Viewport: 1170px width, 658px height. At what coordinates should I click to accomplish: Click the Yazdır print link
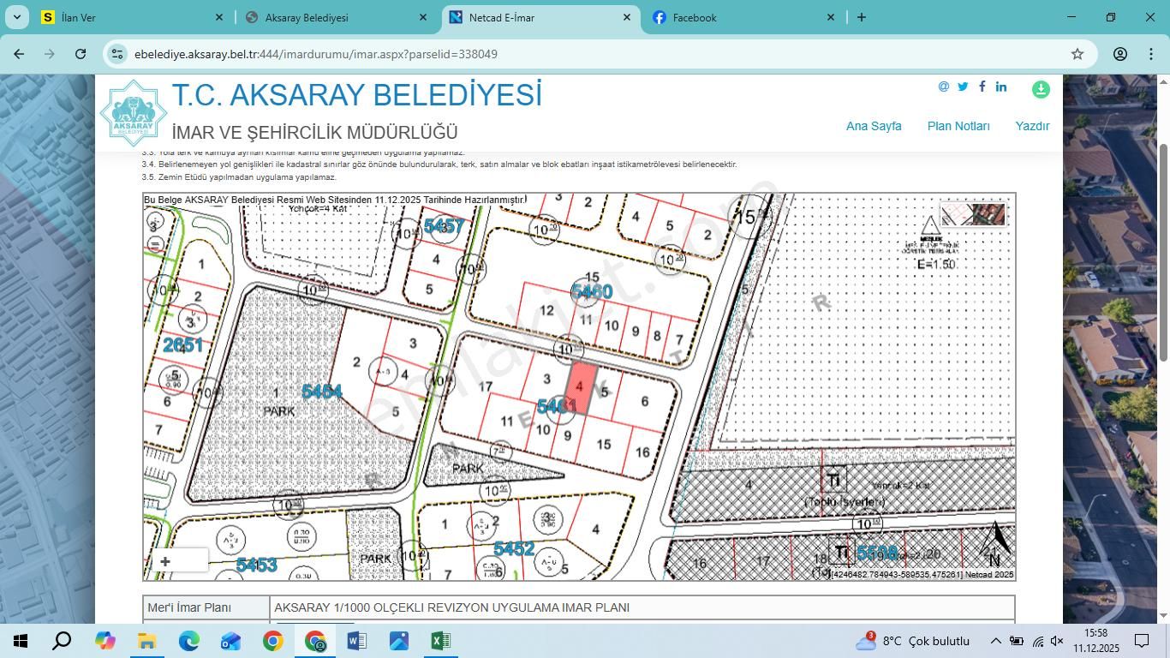(x=1032, y=126)
